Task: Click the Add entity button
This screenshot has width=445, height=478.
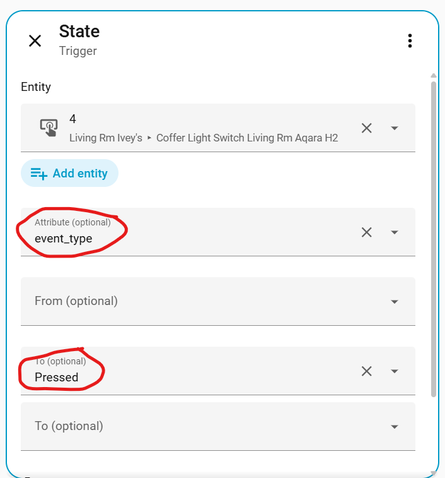Action: tap(69, 173)
